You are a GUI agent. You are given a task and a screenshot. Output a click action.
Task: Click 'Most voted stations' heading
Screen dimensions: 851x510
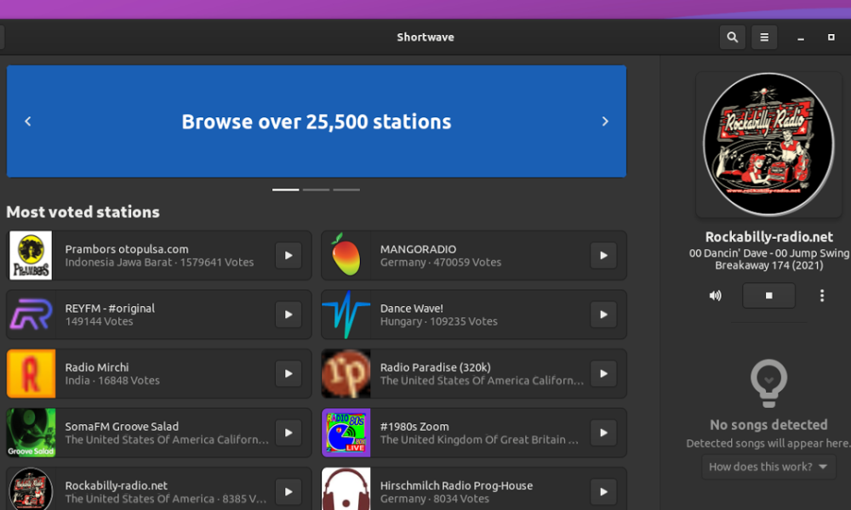tap(83, 212)
